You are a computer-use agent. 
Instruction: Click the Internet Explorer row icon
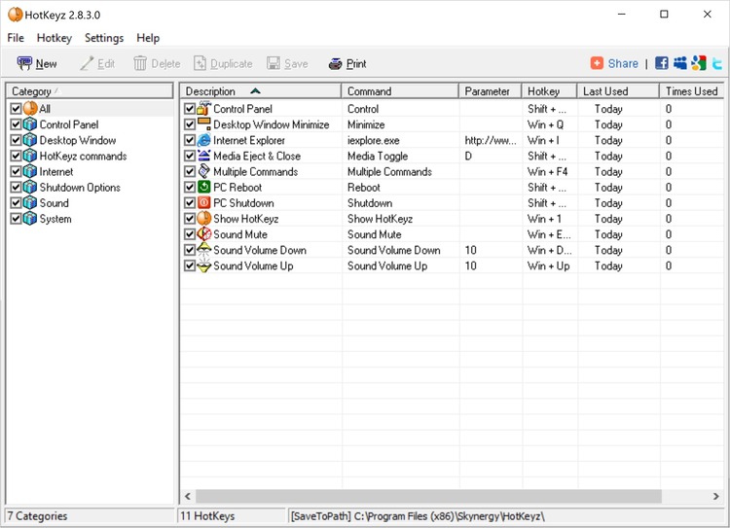(x=204, y=140)
